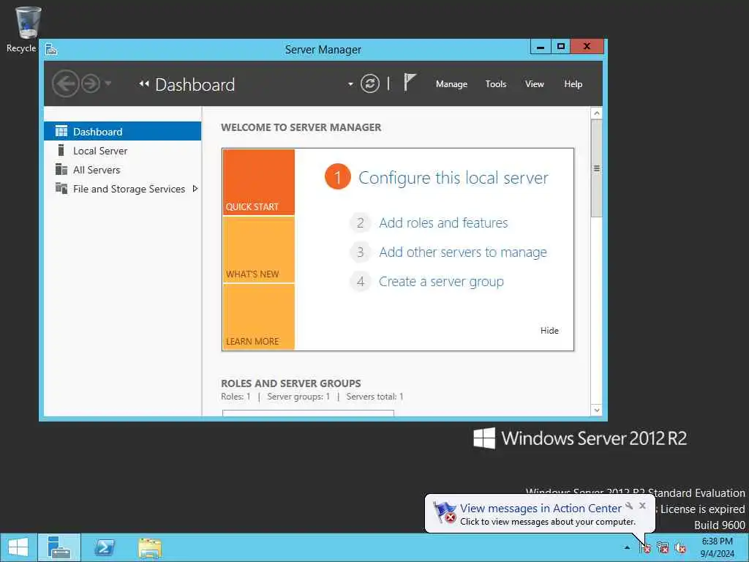Click the Dashboard grid icon in sidebar

tap(61, 131)
